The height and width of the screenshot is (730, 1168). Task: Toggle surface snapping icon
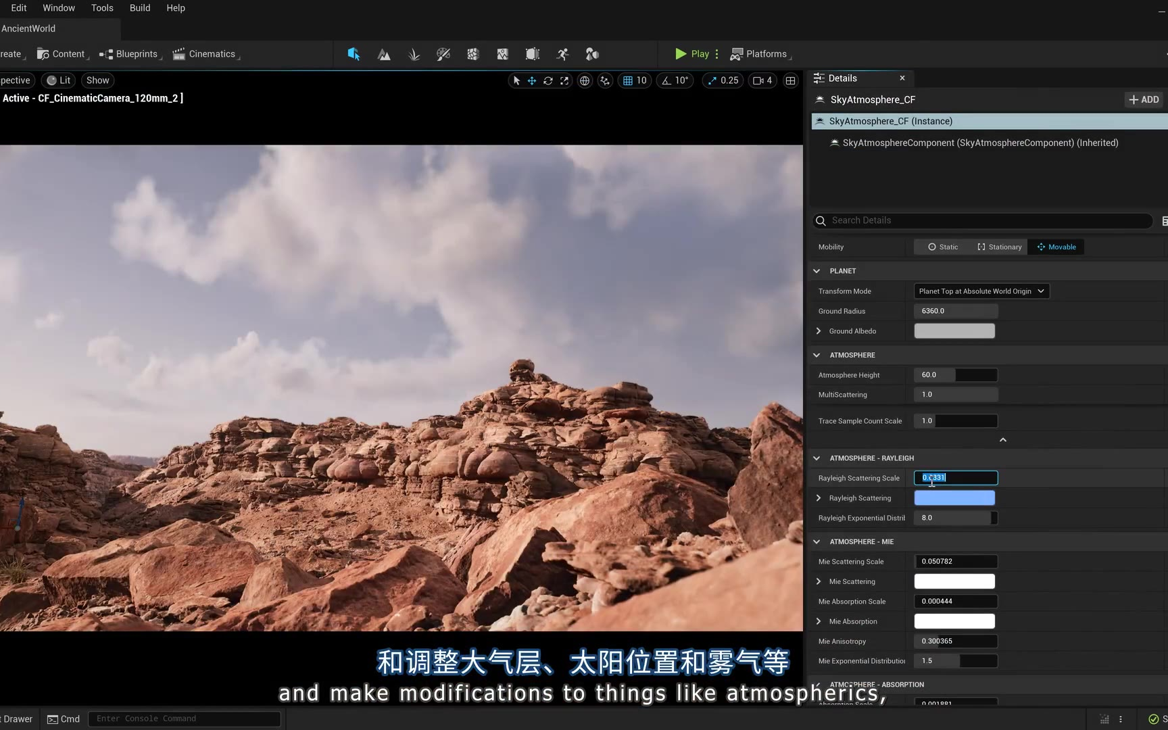coord(605,80)
